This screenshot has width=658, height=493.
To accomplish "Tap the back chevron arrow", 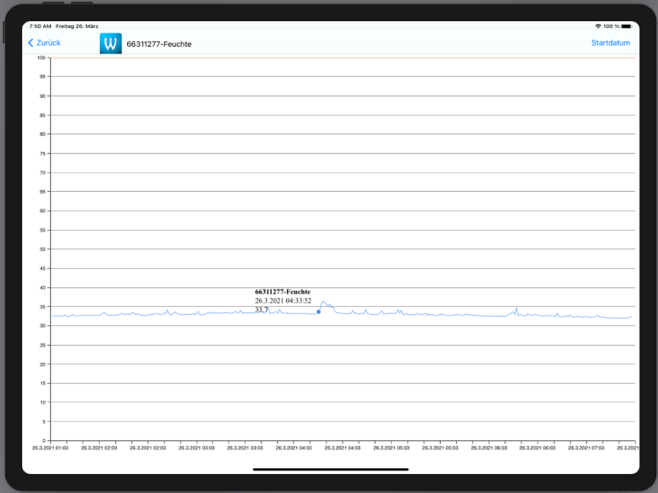I will 31,43.
